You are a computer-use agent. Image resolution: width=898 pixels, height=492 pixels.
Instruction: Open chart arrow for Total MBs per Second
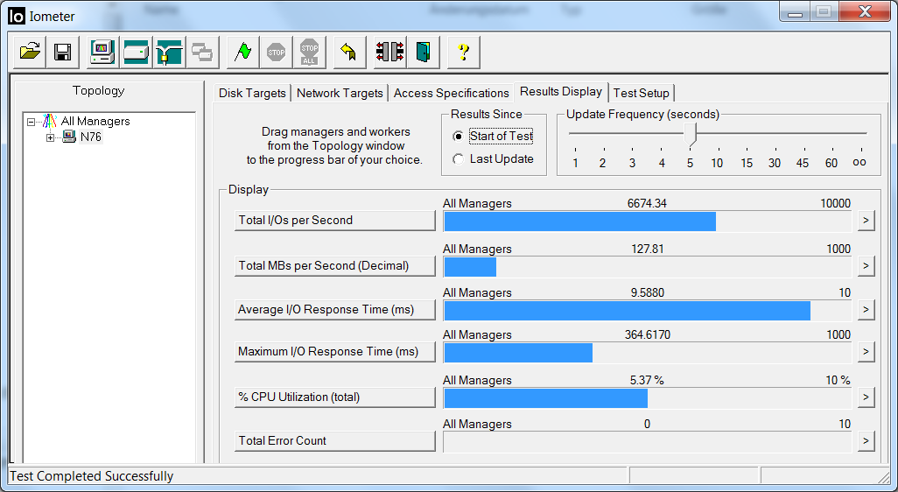(x=866, y=266)
